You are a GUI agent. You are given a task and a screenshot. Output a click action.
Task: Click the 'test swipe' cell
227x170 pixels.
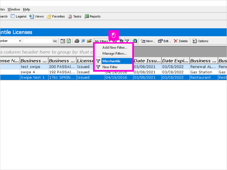34,67
